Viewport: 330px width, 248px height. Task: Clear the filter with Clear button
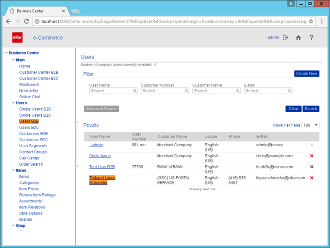[293, 109]
